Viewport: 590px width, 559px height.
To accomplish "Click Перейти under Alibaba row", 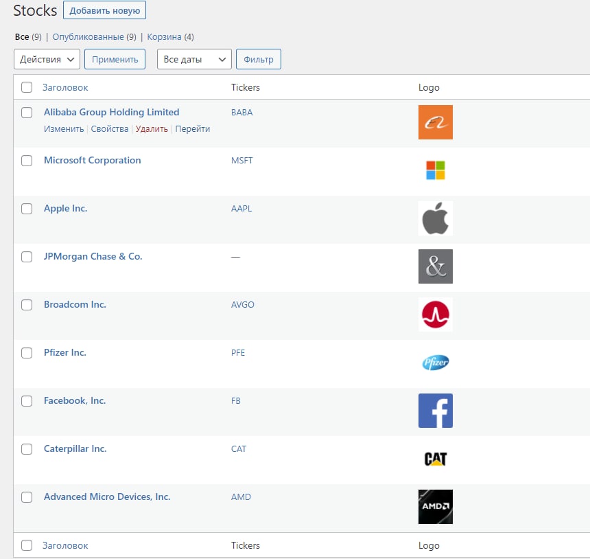I will click(x=193, y=129).
